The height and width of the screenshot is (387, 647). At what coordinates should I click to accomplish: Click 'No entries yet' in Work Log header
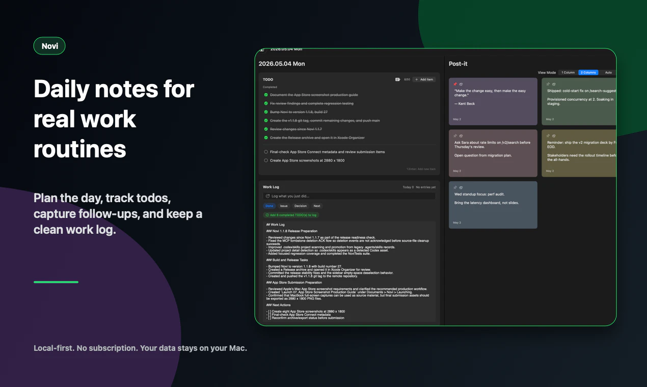coord(426,187)
